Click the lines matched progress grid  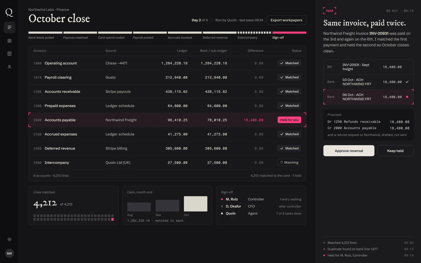coord(73,218)
